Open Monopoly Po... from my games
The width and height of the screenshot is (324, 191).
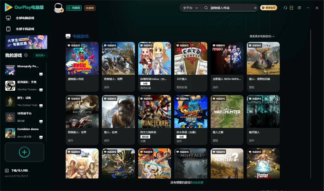click(24, 70)
